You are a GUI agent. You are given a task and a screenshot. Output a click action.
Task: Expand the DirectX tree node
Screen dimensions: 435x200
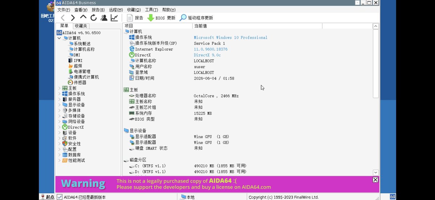coord(59,127)
